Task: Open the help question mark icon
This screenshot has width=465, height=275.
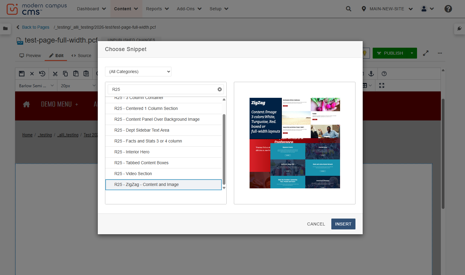Action: [x=448, y=9]
